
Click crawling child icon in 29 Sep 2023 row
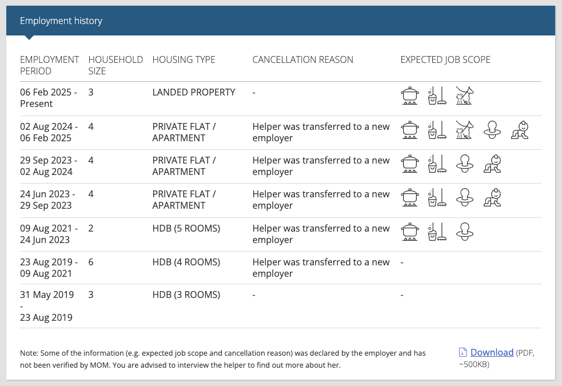tap(492, 164)
